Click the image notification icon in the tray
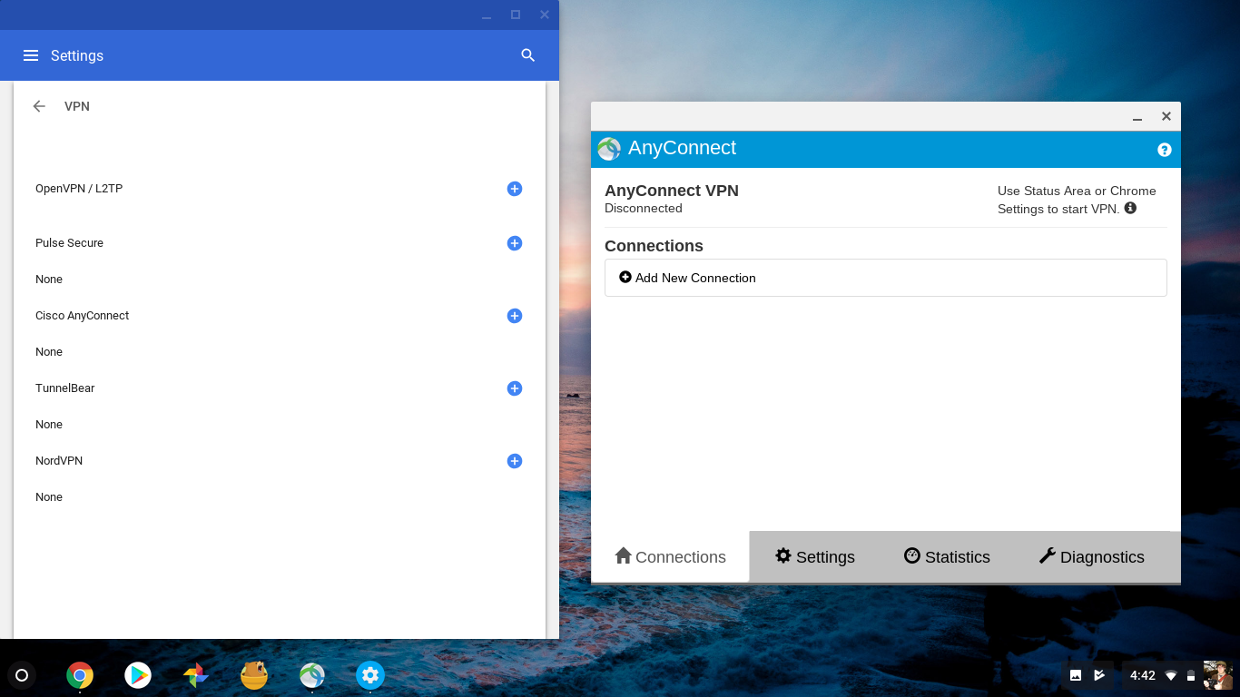The height and width of the screenshot is (697, 1240). 1076,675
